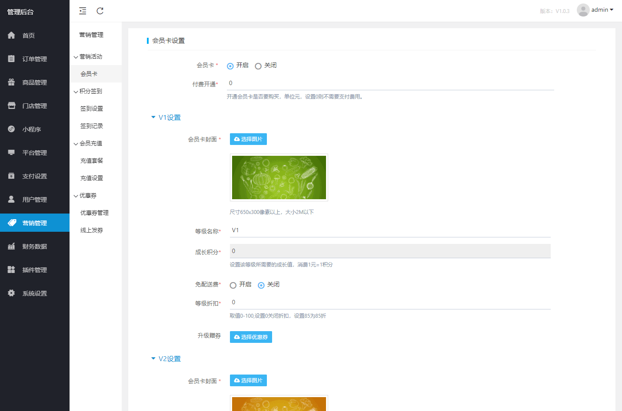This screenshot has width=622, height=411.
Task: Select 关闭 radio for 会员卡
Action: click(x=258, y=66)
